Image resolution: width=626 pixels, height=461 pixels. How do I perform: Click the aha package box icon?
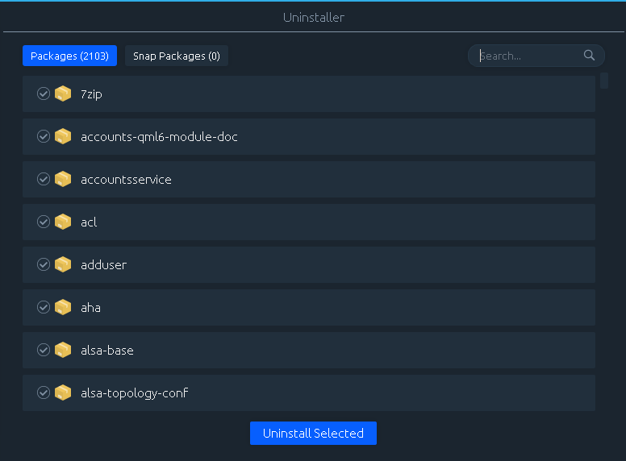(x=63, y=307)
